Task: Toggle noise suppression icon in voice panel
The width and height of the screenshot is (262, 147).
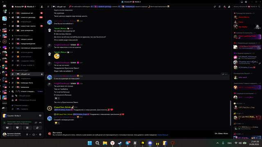Action: point(36,122)
